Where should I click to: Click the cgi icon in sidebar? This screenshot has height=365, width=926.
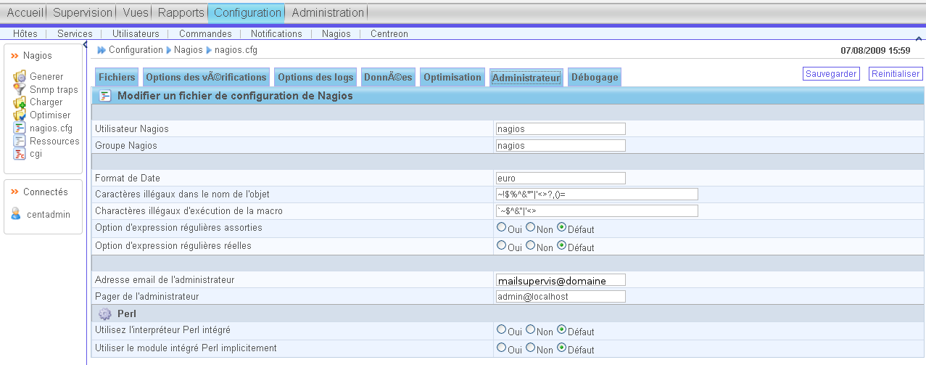pos(20,154)
